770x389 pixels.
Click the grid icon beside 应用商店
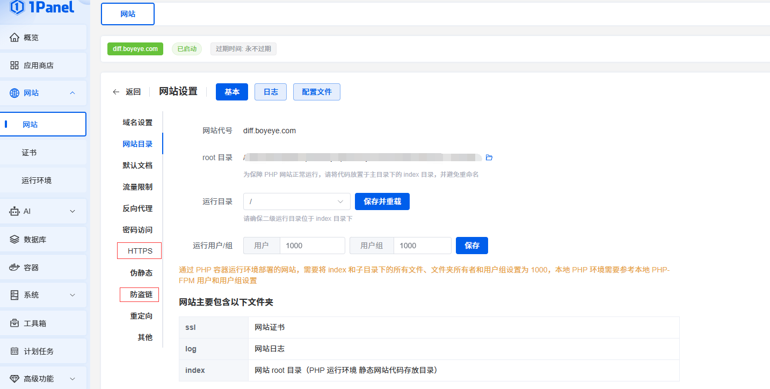coord(14,66)
